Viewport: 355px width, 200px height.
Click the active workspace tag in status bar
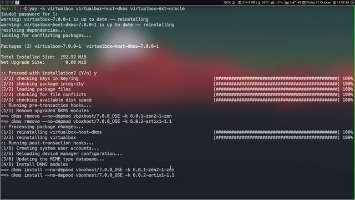(x=17, y=2)
